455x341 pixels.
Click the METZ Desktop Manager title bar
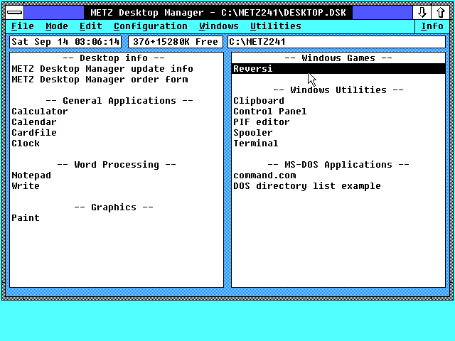coord(218,13)
